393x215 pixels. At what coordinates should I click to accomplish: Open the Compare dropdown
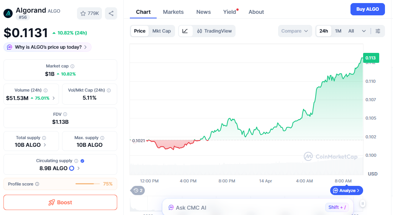295,31
